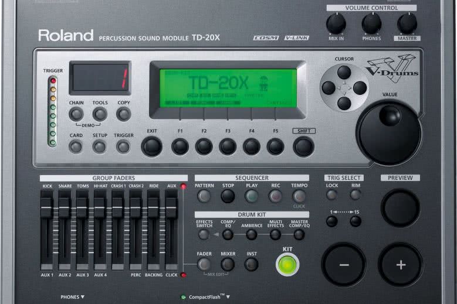Click the TRIGGER level meter LEDs
The width and height of the screenshot is (457, 304).
(x=53, y=111)
